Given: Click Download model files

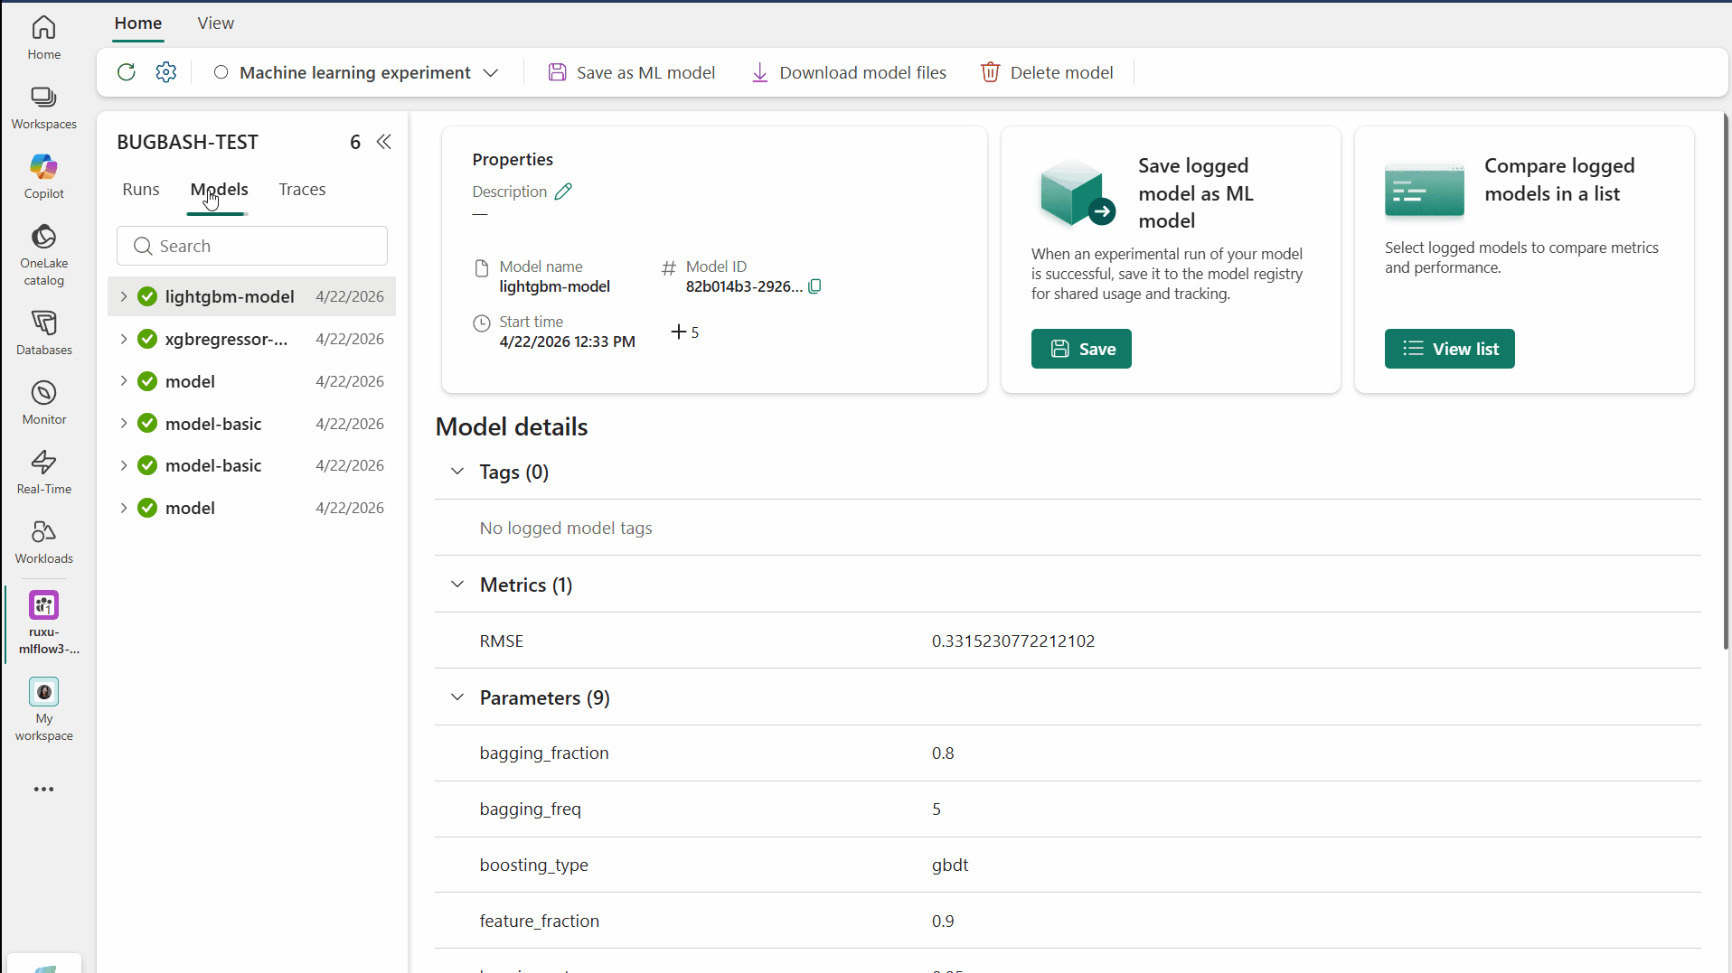Looking at the screenshot, I should (849, 72).
